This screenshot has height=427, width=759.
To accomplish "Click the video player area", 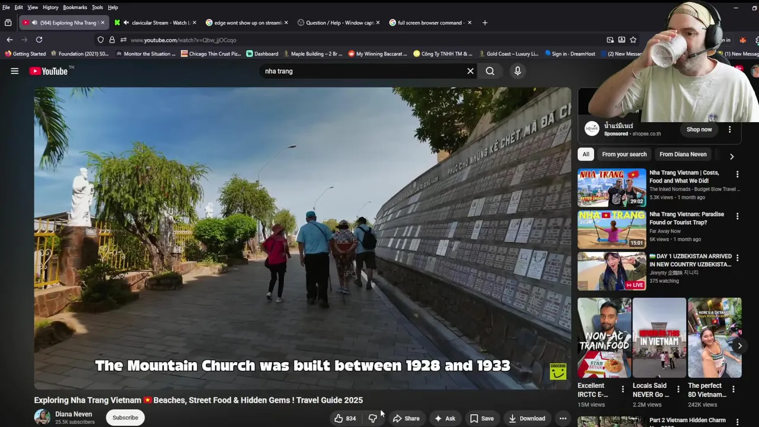I will click(302, 238).
